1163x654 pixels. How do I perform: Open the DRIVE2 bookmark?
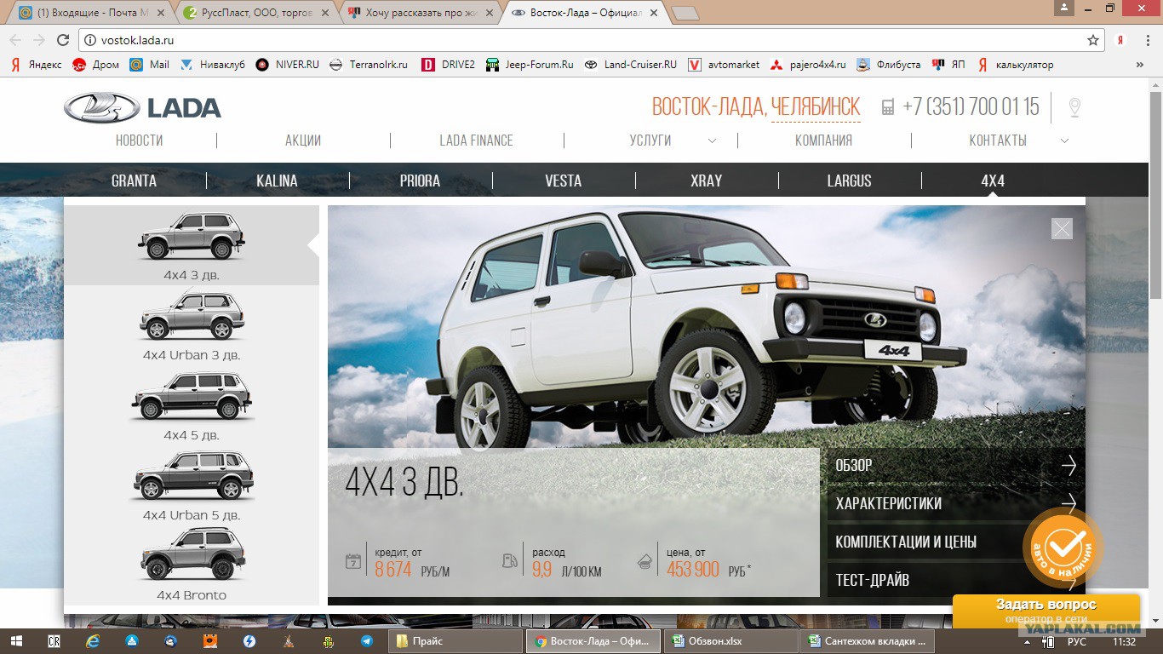click(x=449, y=65)
